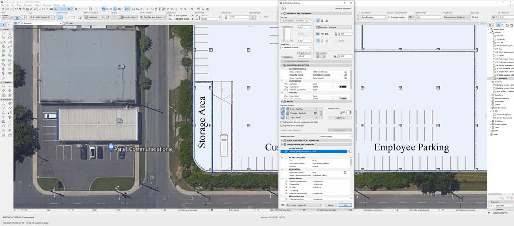
Task: Open Color - Pale Blue surface dropdown
Action: [302, 109]
